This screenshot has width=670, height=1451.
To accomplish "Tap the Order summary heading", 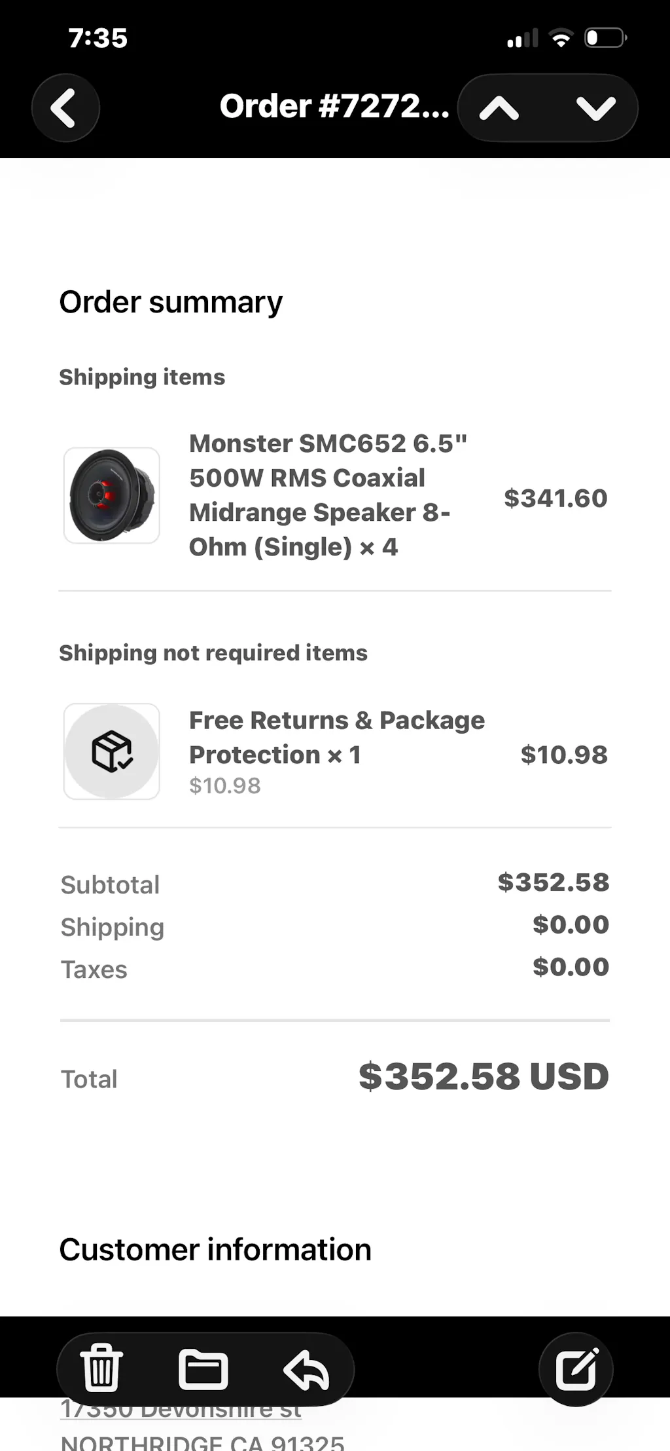I will [x=171, y=302].
